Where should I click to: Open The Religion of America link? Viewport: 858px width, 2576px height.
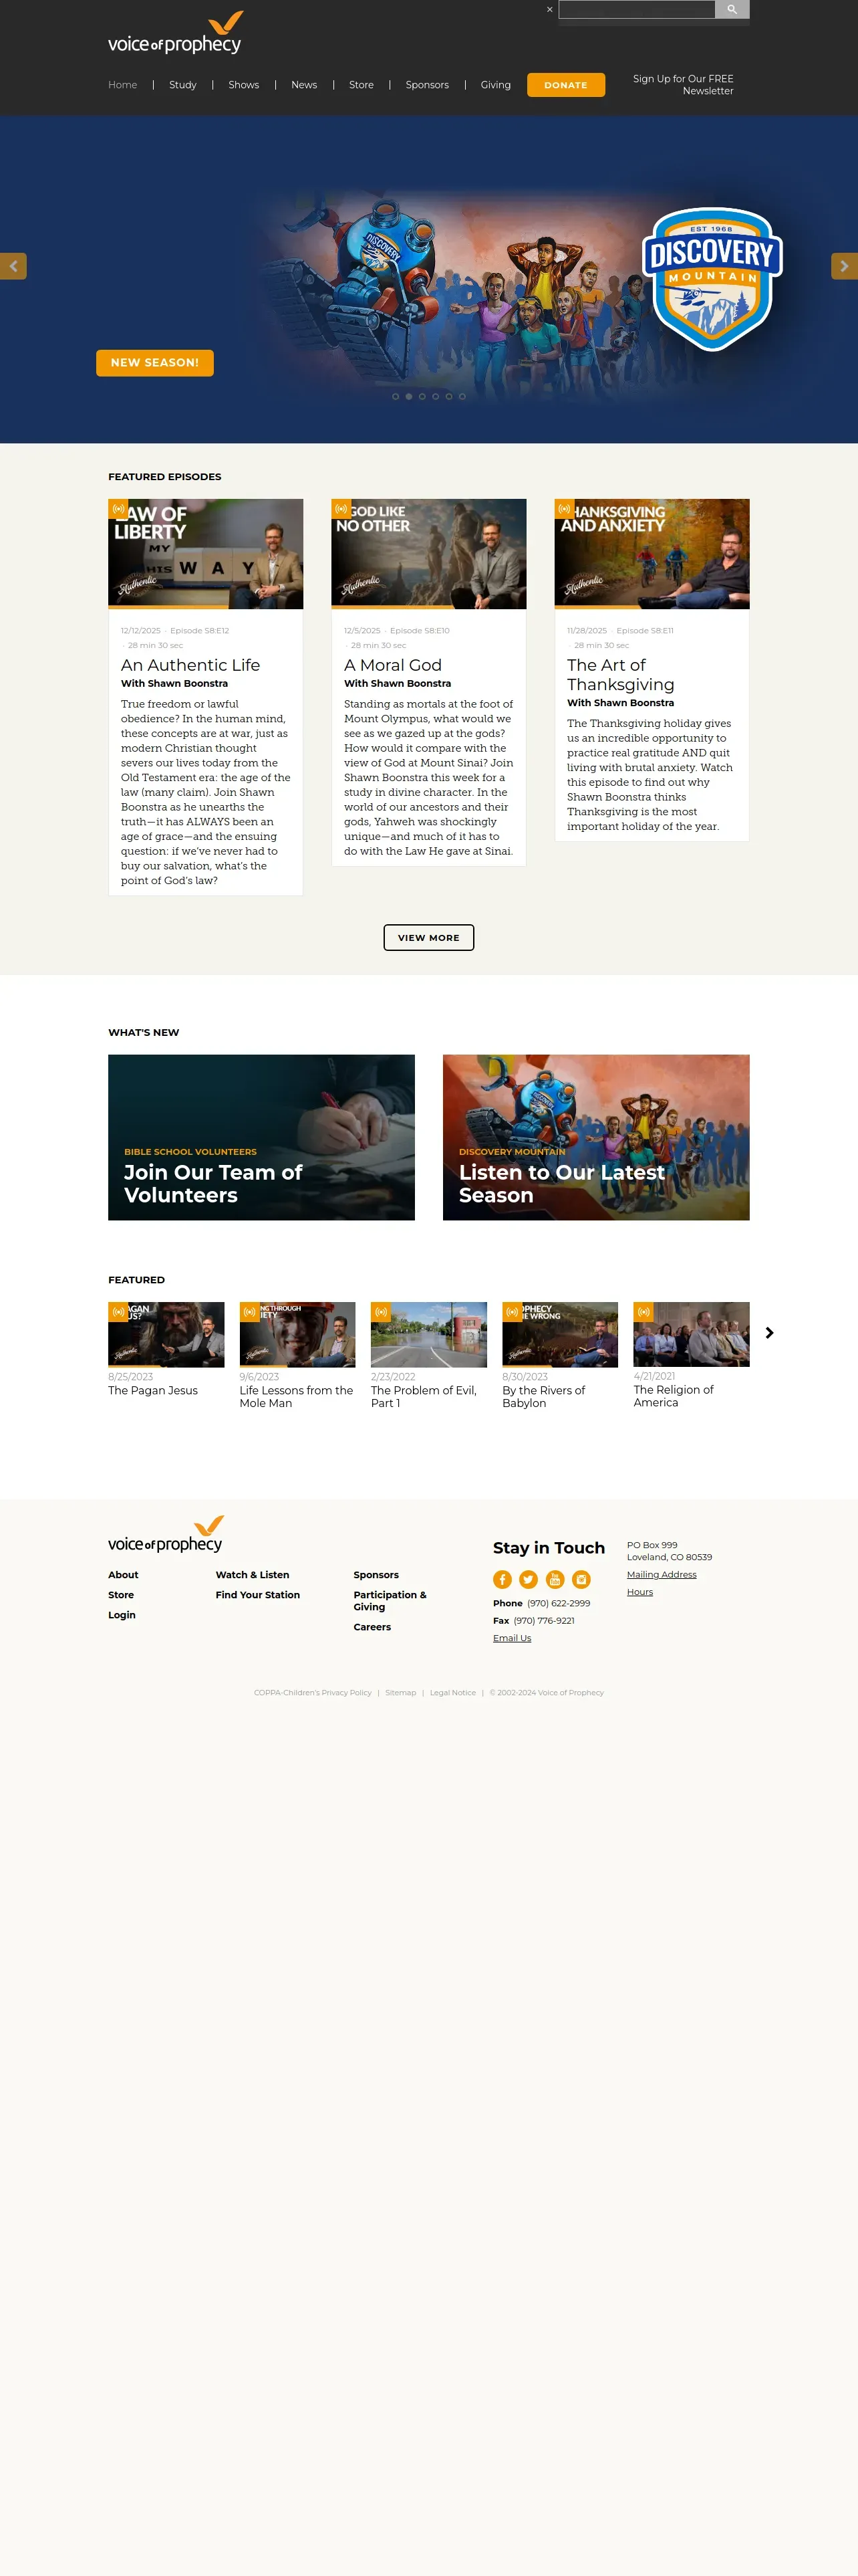click(x=674, y=1396)
